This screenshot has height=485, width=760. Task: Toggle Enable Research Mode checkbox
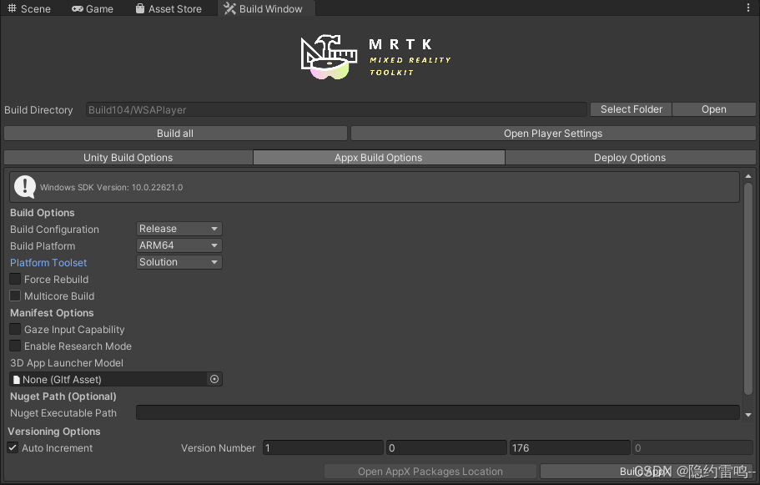click(15, 346)
